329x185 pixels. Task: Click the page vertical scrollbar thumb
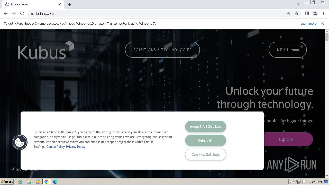(x=327, y=37)
